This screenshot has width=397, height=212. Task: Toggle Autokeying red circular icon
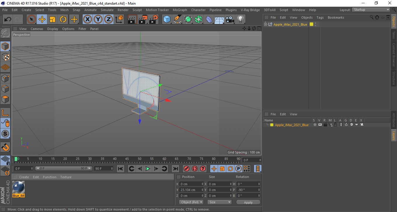(x=194, y=169)
